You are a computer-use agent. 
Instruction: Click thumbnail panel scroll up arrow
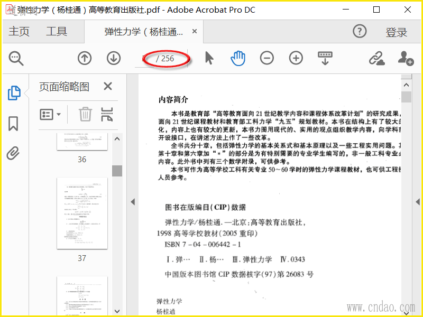[x=117, y=139]
